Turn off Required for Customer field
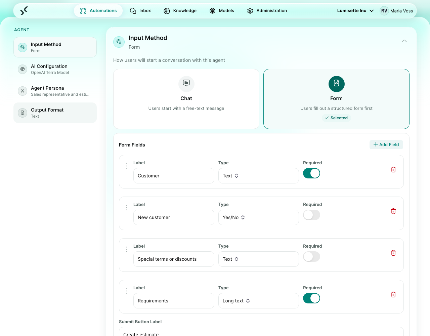The image size is (430, 336). (x=311, y=173)
